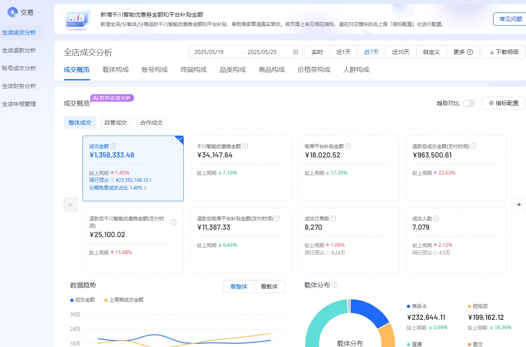This screenshot has width=526, height=347.
Task: Click help icon next to 同行顶尖 4.5万
Action: tap(435, 253)
